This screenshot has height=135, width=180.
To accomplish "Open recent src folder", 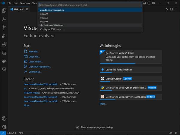I will pyautogui.click(x=25, y=88).
